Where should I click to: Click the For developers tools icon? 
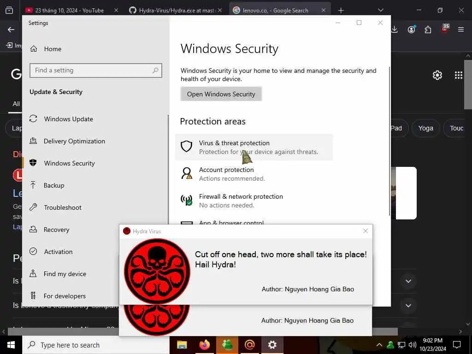pyautogui.click(x=33, y=295)
